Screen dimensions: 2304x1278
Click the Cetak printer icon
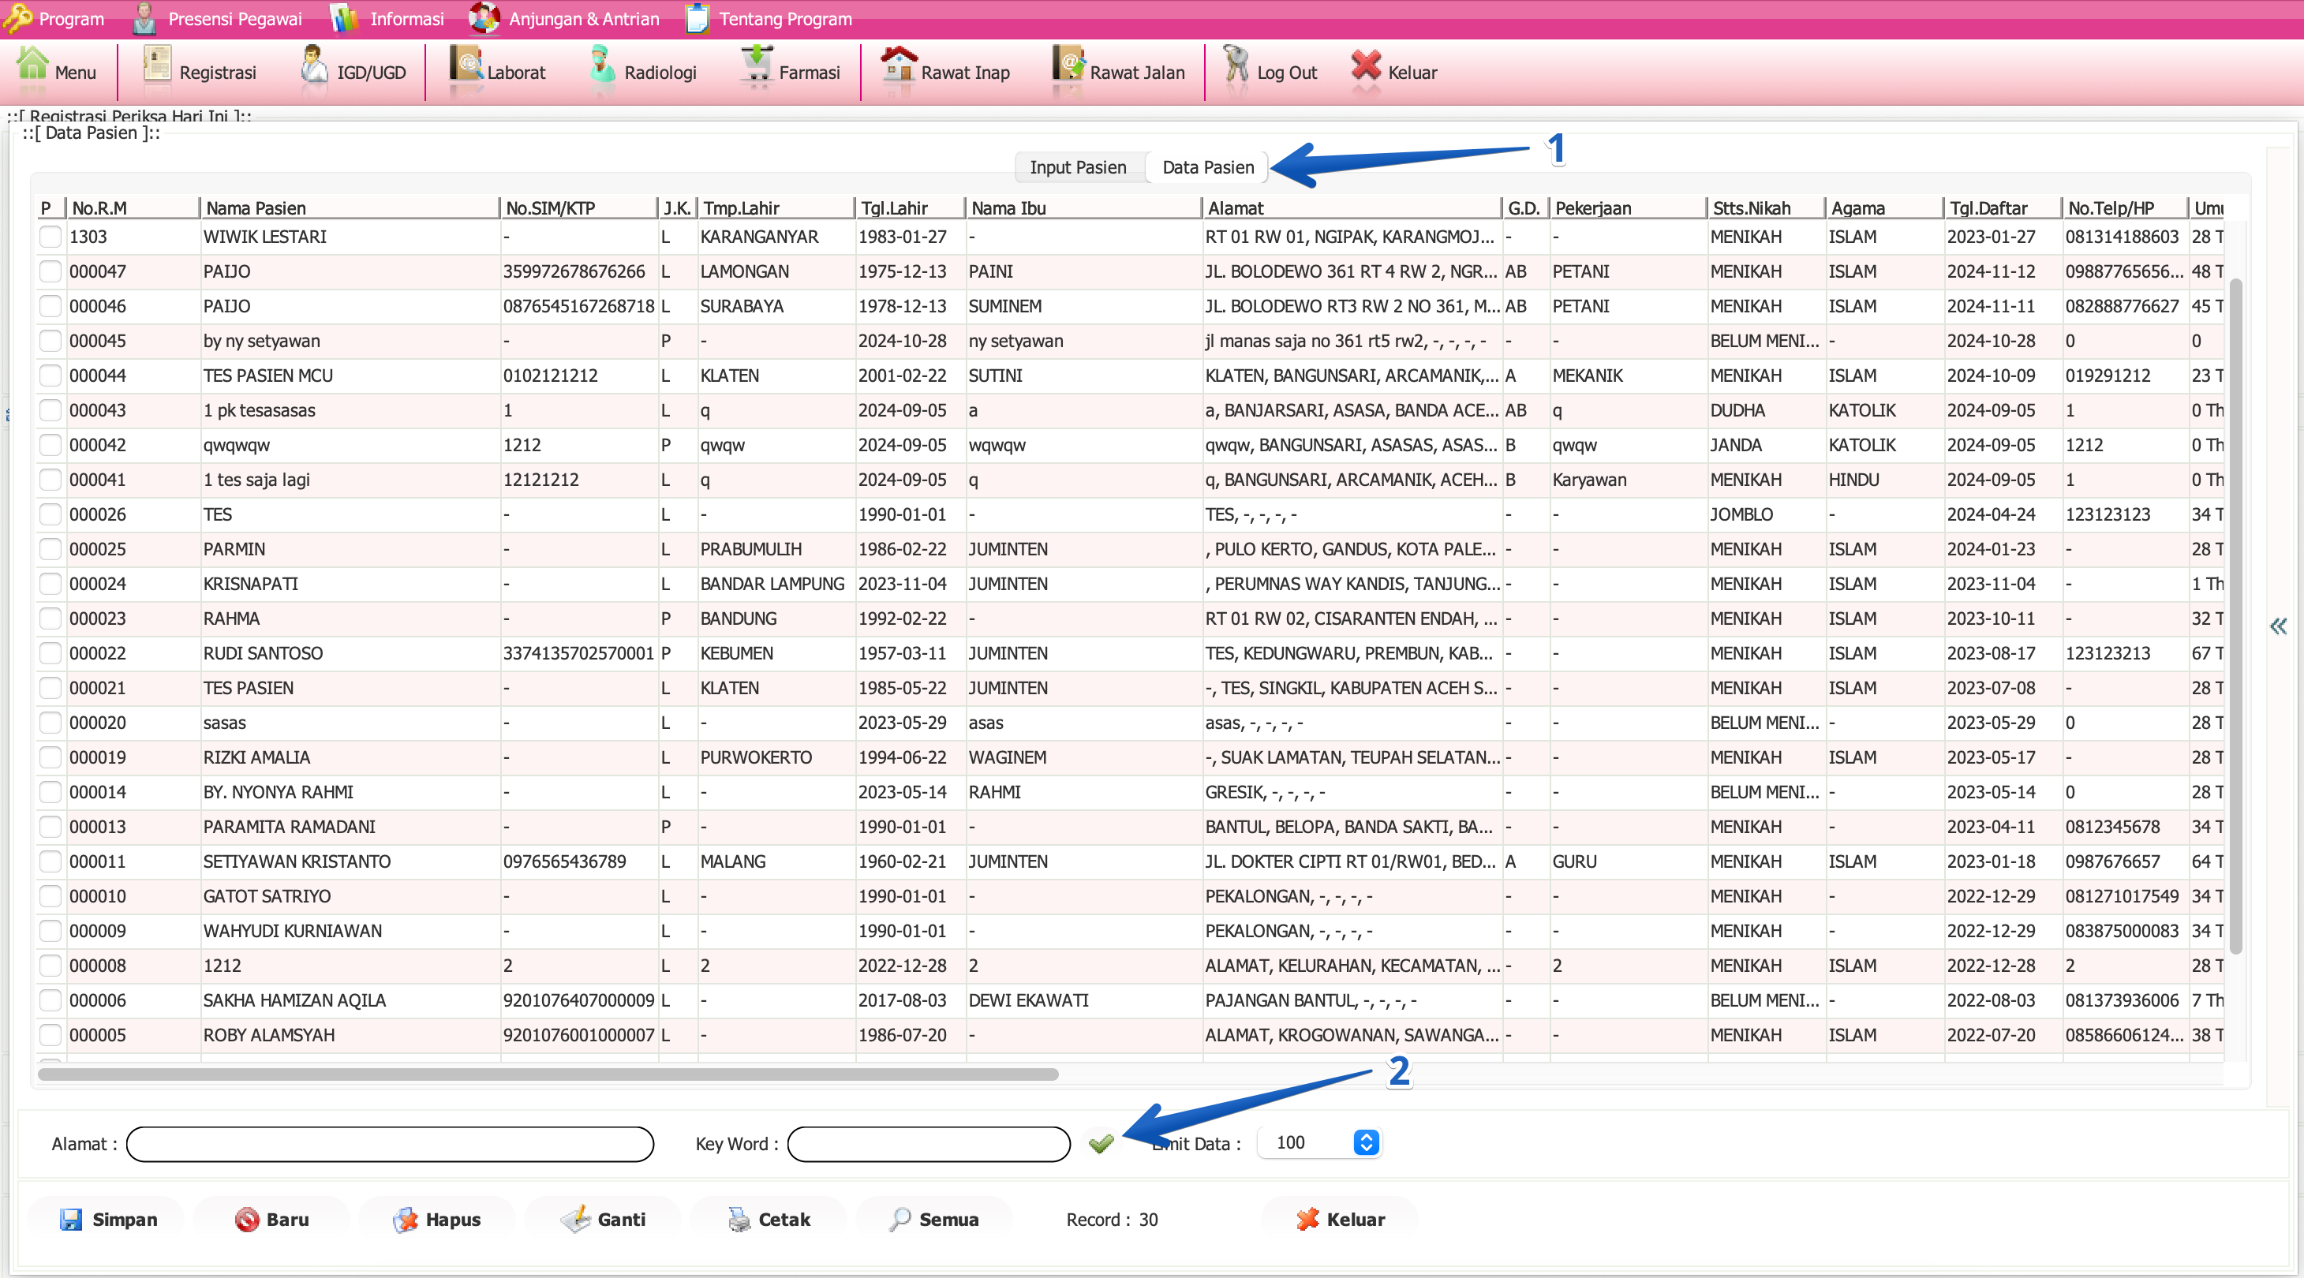pyautogui.click(x=739, y=1219)
